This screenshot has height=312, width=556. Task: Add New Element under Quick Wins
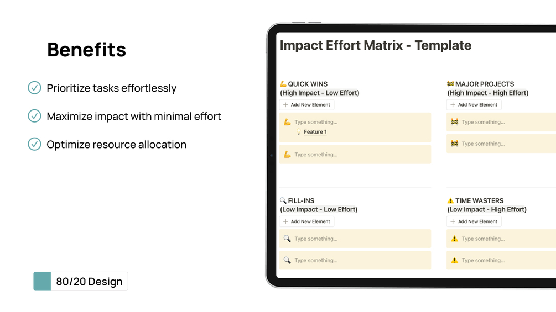306,105
